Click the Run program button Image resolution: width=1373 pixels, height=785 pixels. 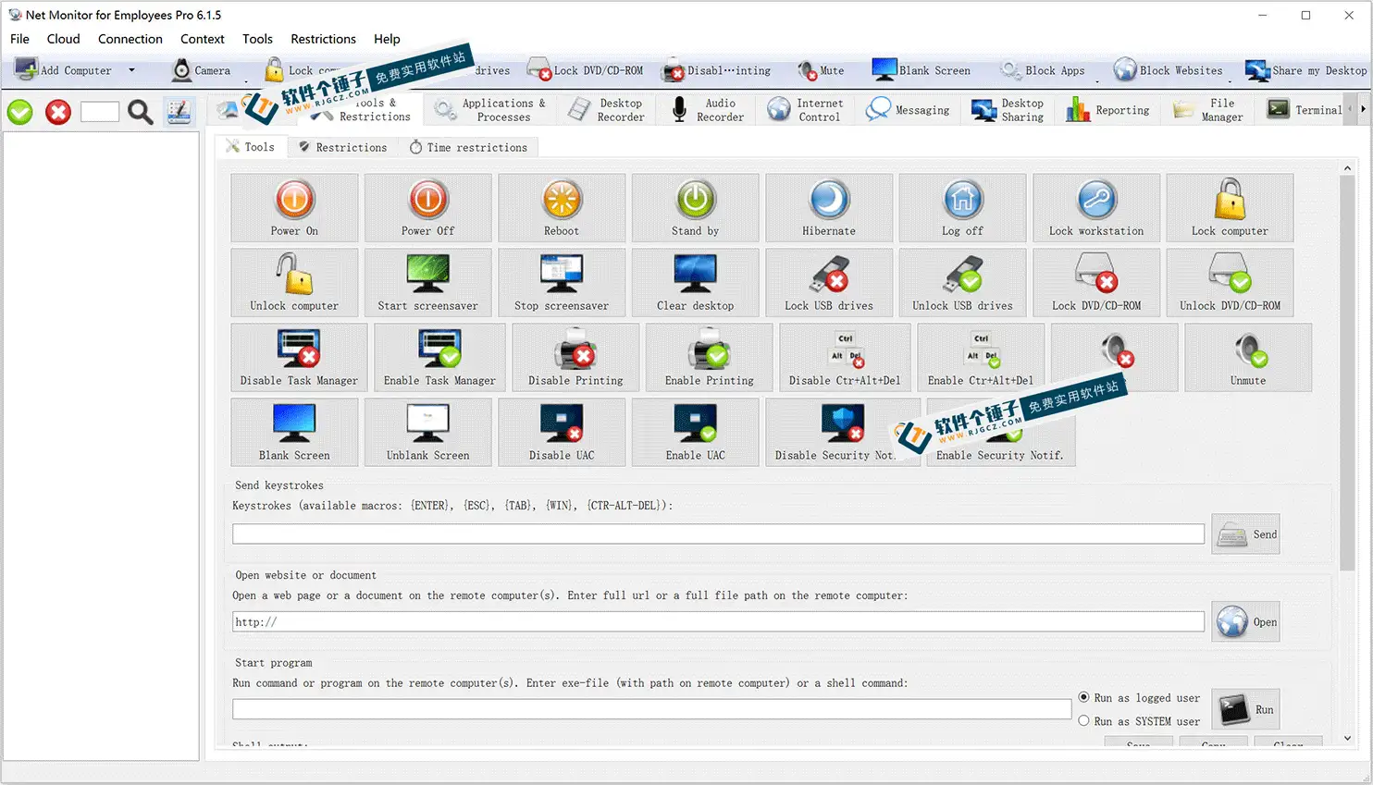(1245, 710)
